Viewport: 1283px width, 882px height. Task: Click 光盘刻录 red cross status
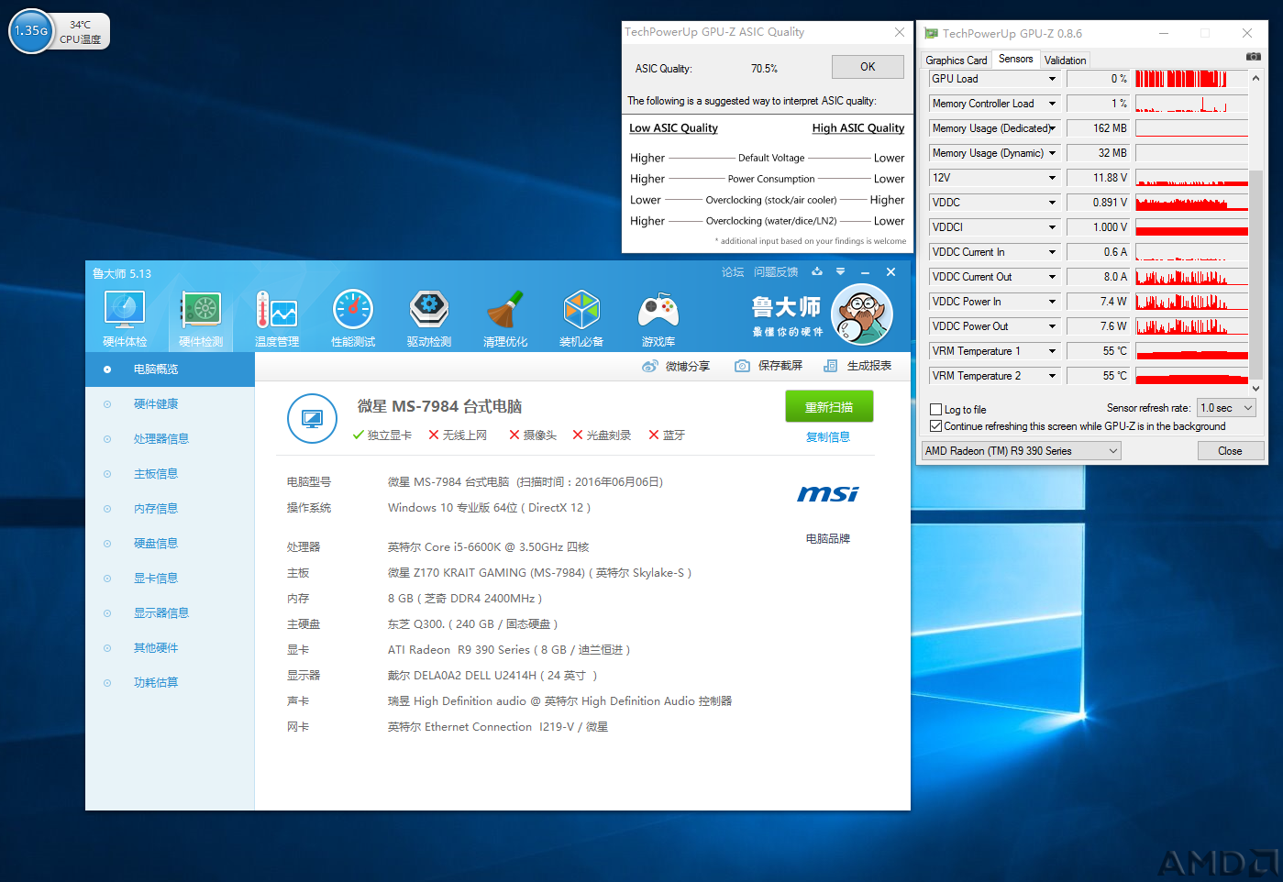(x=601, y=435)
